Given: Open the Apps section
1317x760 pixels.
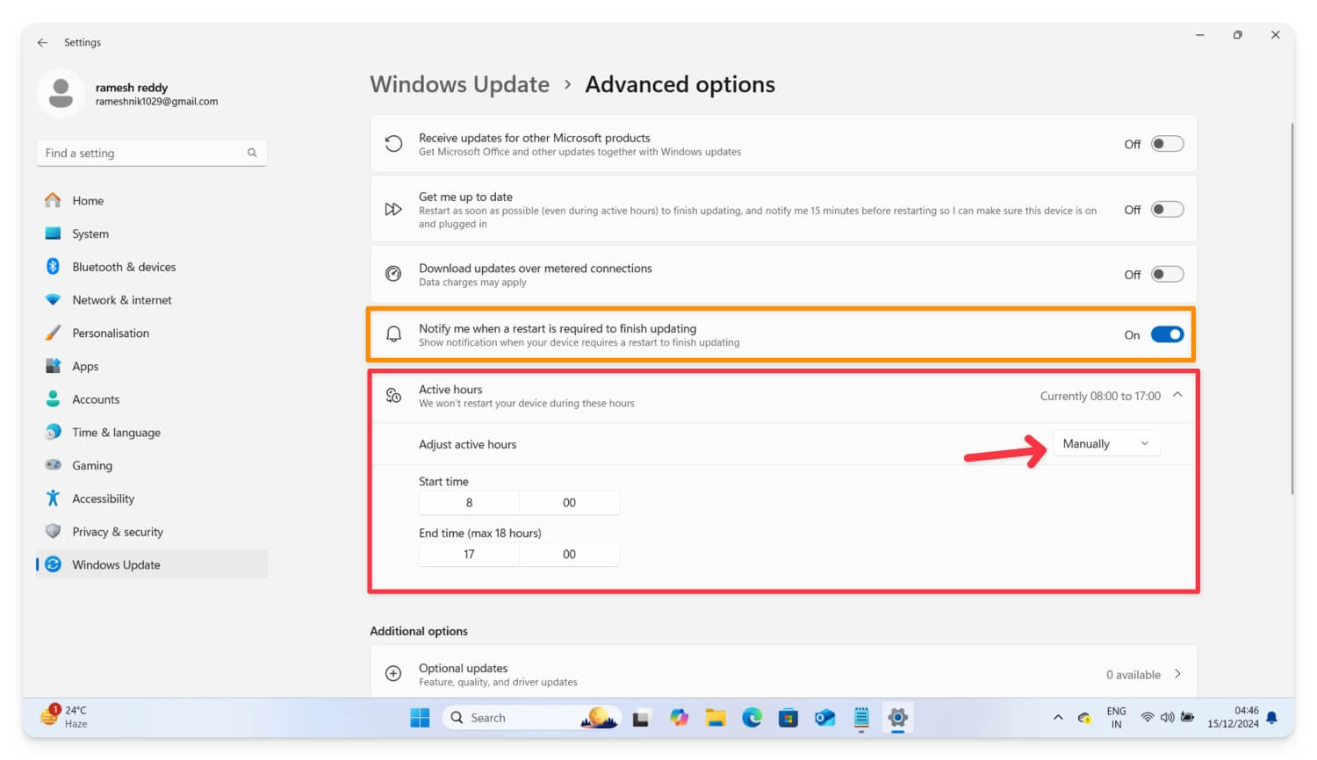Looking at the screenshot, I should click(x=85, y=366).
